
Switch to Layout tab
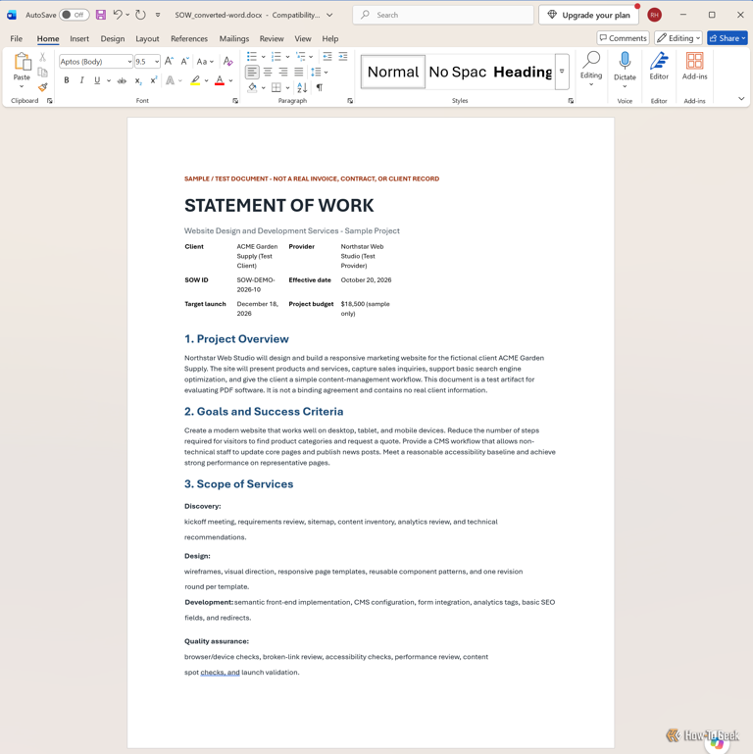click(x=147, y=38)
